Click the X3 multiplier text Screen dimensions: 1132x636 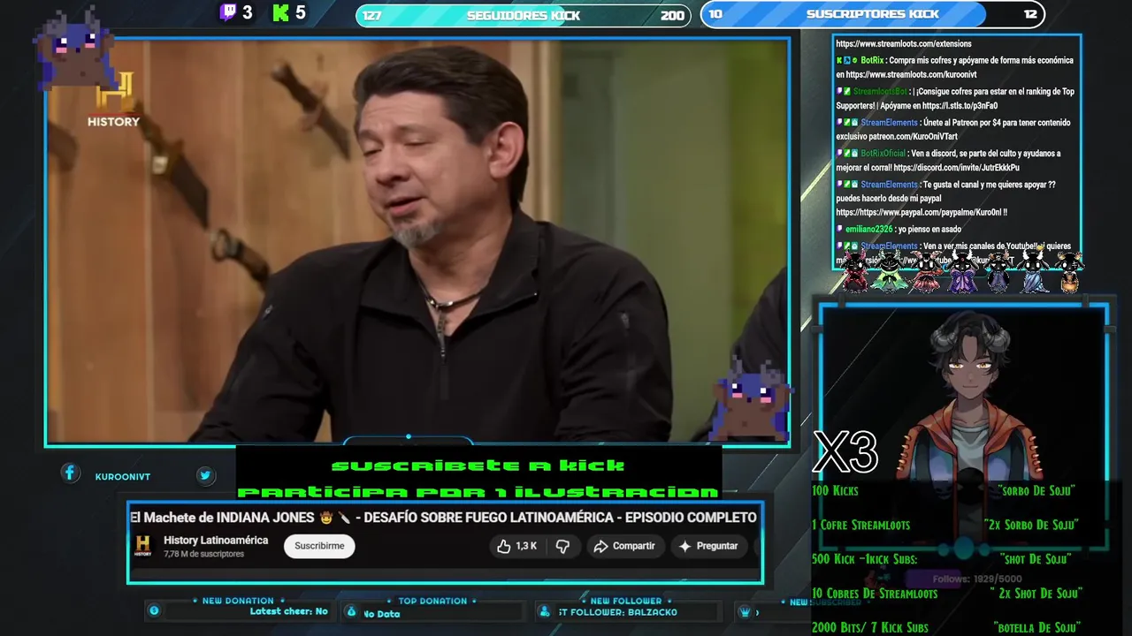(x=845, y=452)
